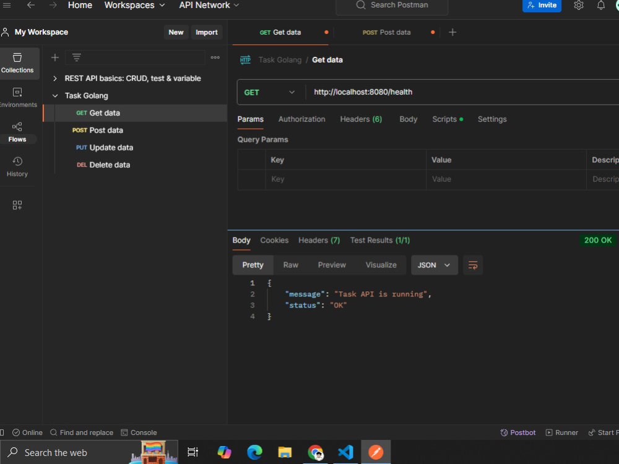The image size is (619, 464).
Task: Open the response Cookies tab
Action: [274, 240]
